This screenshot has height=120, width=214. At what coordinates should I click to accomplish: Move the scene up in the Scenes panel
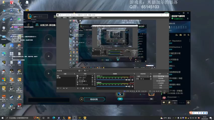[x=64, y=88]
